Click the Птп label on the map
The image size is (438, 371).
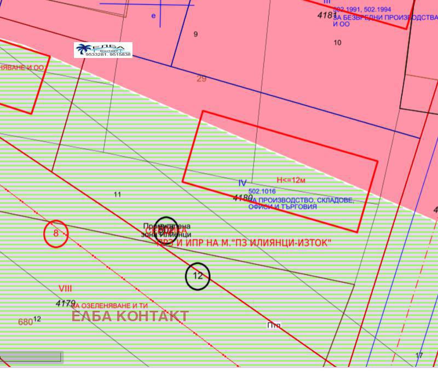pos(274,325)
